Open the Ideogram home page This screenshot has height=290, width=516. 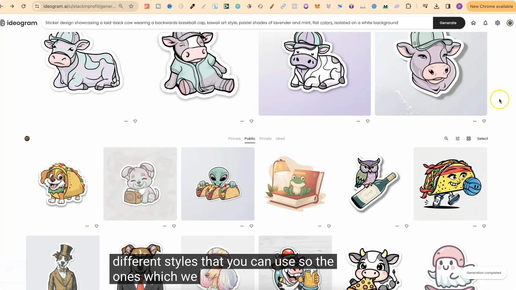tap(473, 23)
